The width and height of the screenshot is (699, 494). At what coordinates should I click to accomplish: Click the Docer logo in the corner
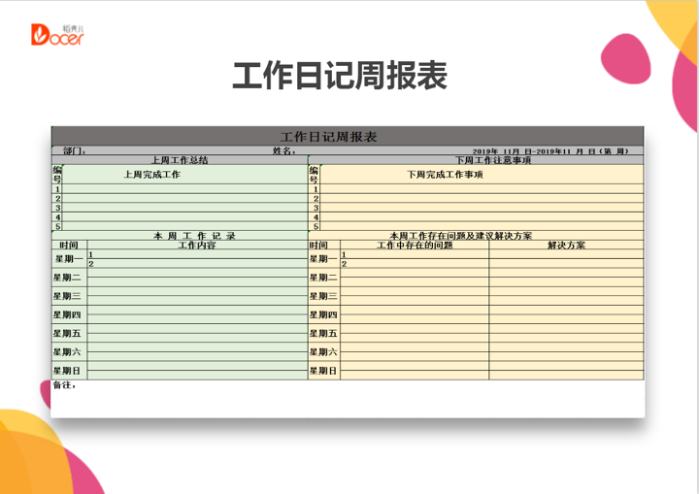click(58, 35)
